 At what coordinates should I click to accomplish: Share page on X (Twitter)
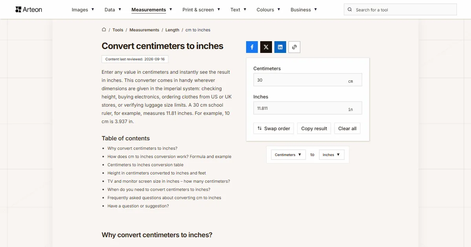(266, 47)
